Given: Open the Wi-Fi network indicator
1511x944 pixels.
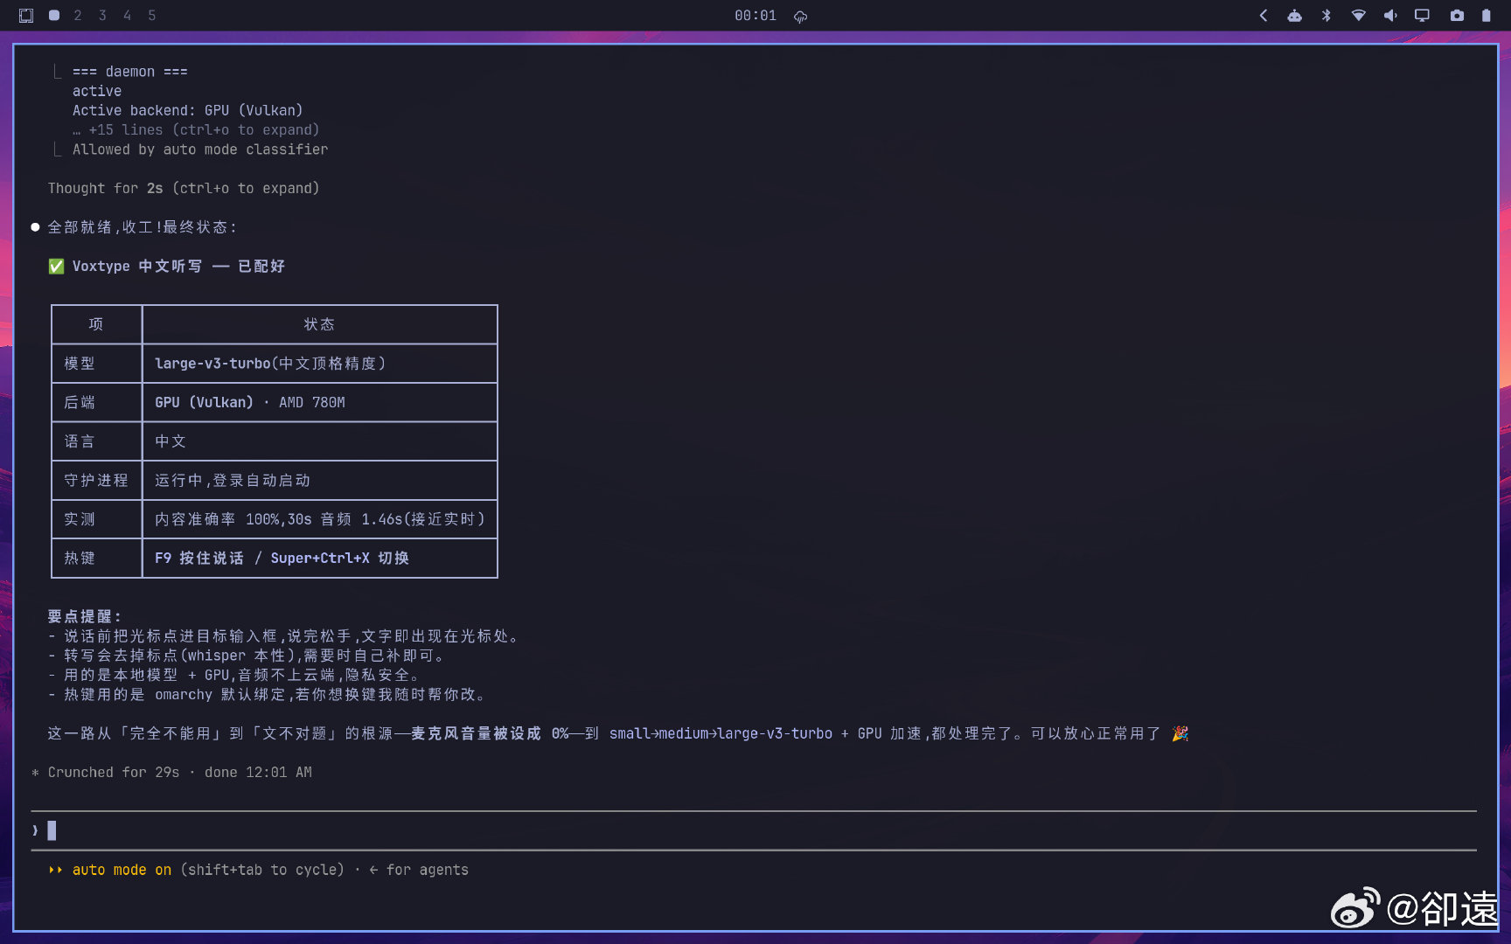Looking at the screenshot, I should click(x=1359, y=16).
